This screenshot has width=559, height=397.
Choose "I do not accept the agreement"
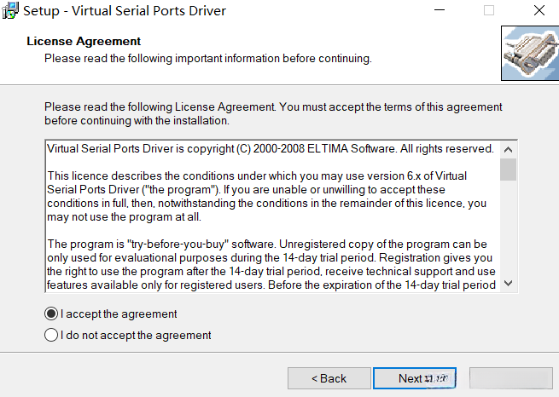coord(51,335)
